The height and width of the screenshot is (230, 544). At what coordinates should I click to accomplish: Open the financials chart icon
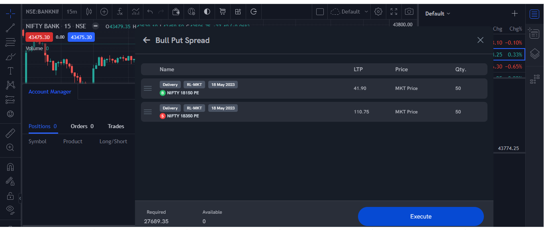(136, 12)
